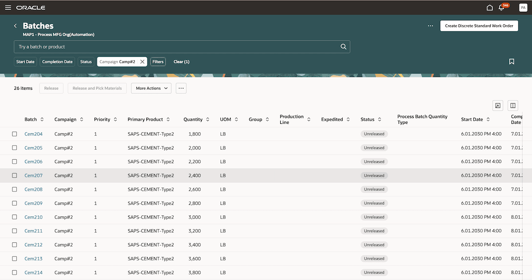Click the Release button
This screenshot has height=280, width=532.
pyautogui.click(x=51, y=88)
